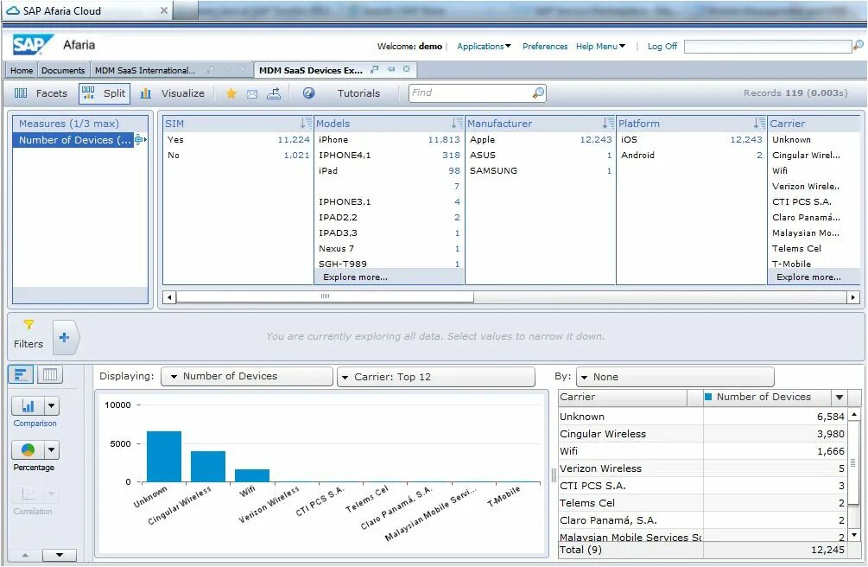Image resolution: width=868 pixels, height=567 pixels.
Task: Click the Find input field
Action: [x=470, y=92]
